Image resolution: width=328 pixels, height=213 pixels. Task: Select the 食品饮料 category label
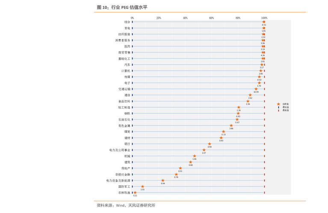click(x=124, y=101)
